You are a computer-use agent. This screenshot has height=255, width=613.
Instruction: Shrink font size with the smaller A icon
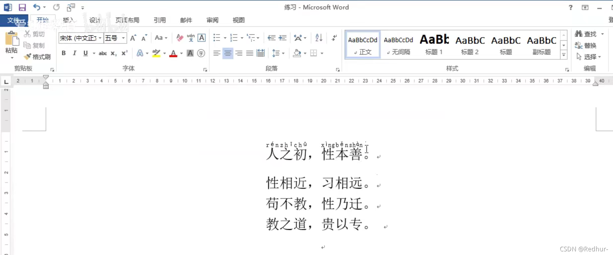144,38
